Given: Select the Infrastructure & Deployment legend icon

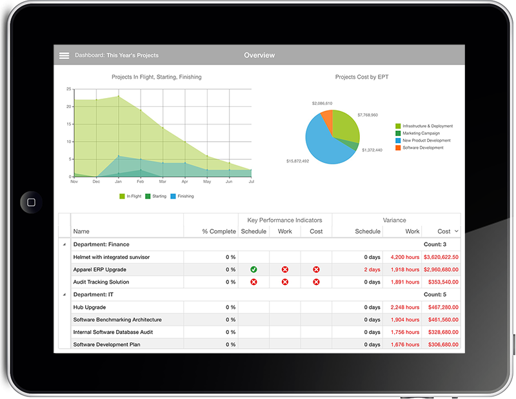Looking at the screenshot, I should click(x=398, y=126).
